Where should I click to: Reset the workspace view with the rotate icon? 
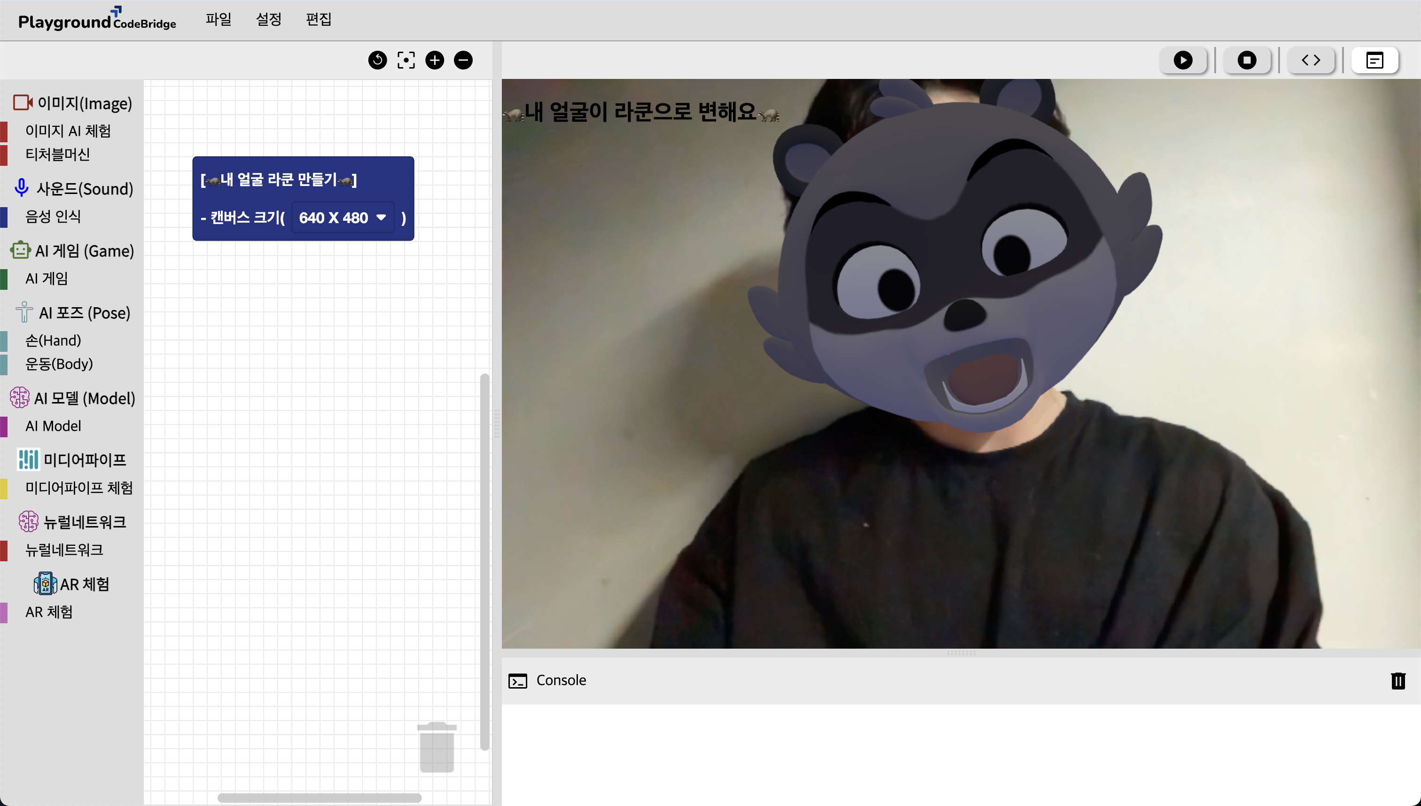[378, 60]
